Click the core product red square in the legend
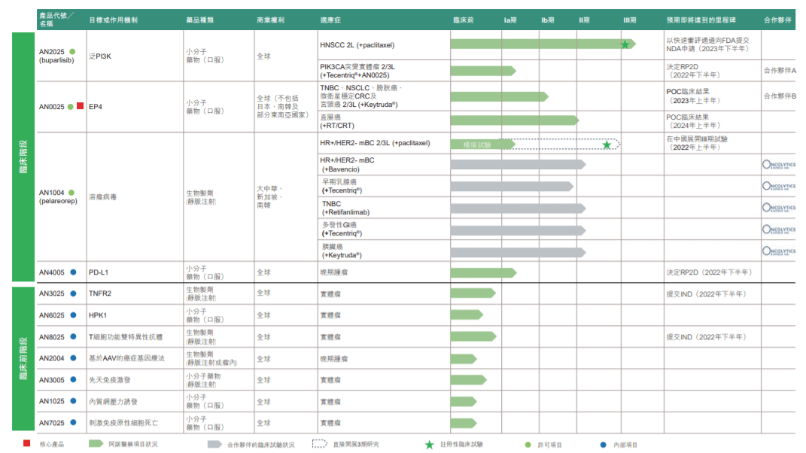 tap(25, 441)
